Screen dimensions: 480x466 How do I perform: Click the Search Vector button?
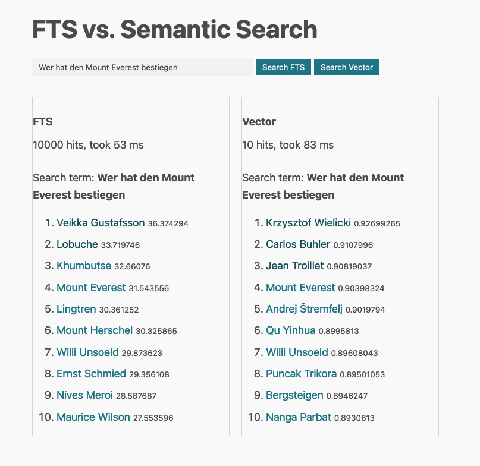347,67
